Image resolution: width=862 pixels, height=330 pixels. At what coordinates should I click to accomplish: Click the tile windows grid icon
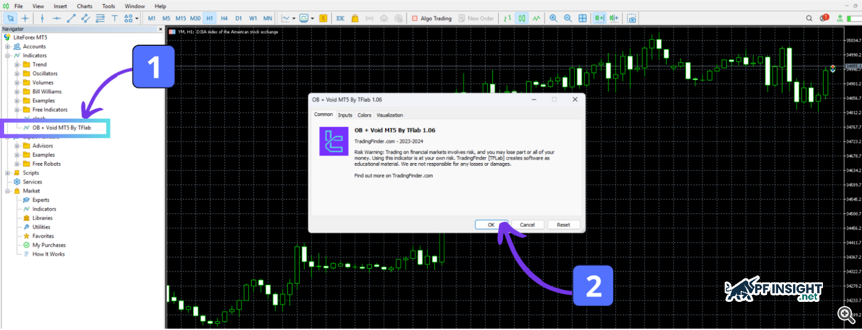(x=582, y=18)
